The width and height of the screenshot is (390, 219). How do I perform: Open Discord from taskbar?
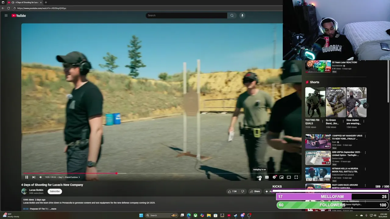242,215
